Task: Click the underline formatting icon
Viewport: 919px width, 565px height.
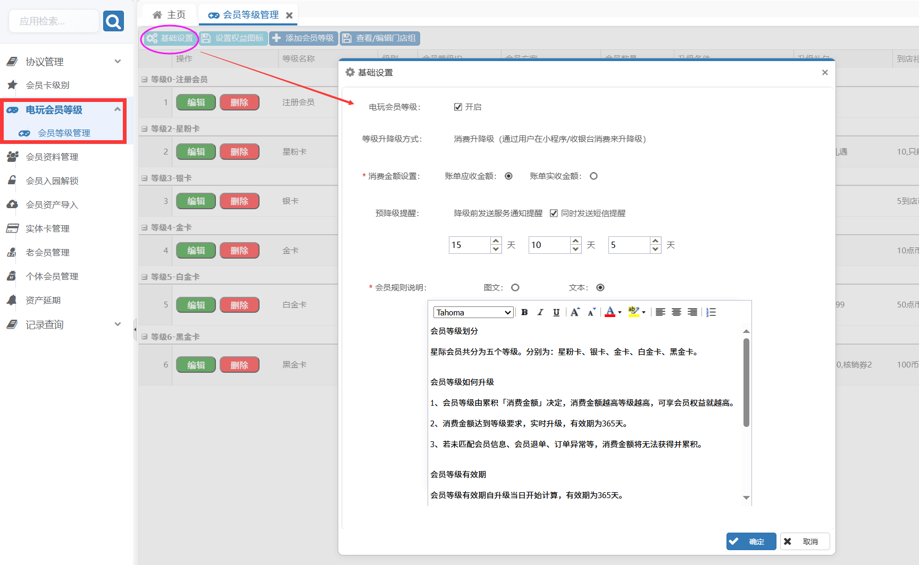Action: (x=556, y=312)
